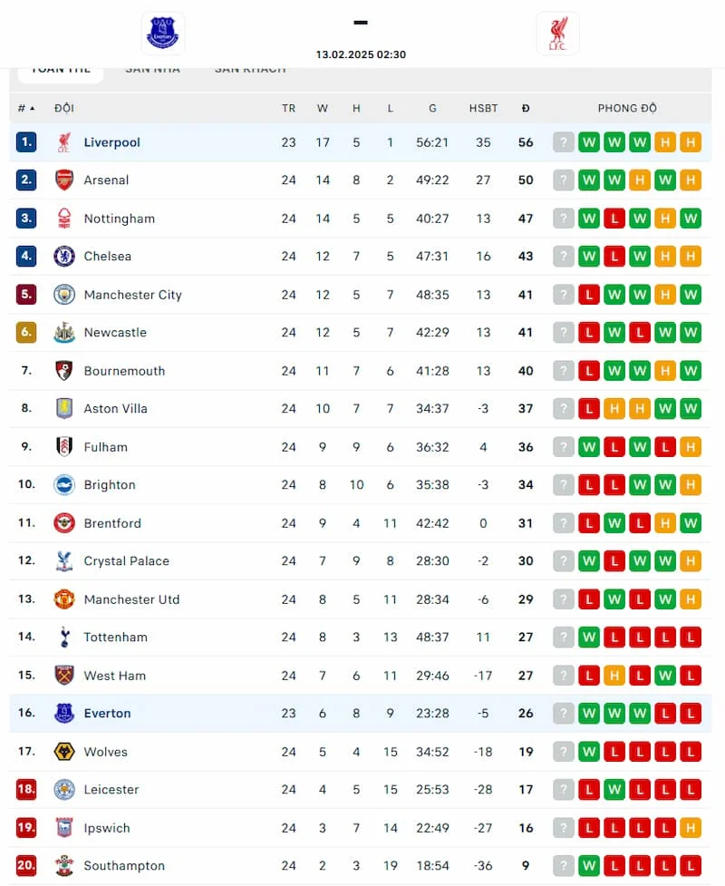Sort standings by the Đ points header
The image size is (725, 886).
coord(526,108)
